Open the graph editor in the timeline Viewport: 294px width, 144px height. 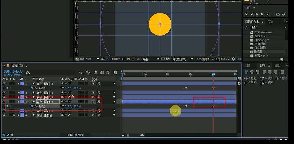pyautogui.click(x=115, y=73)
